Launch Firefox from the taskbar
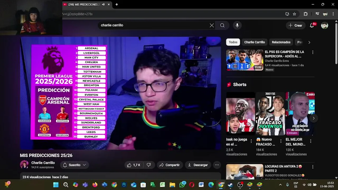 click(95, 185)
